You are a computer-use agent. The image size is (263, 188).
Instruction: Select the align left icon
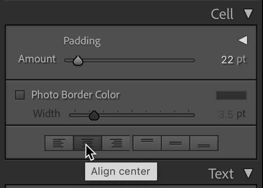[59, 143]
